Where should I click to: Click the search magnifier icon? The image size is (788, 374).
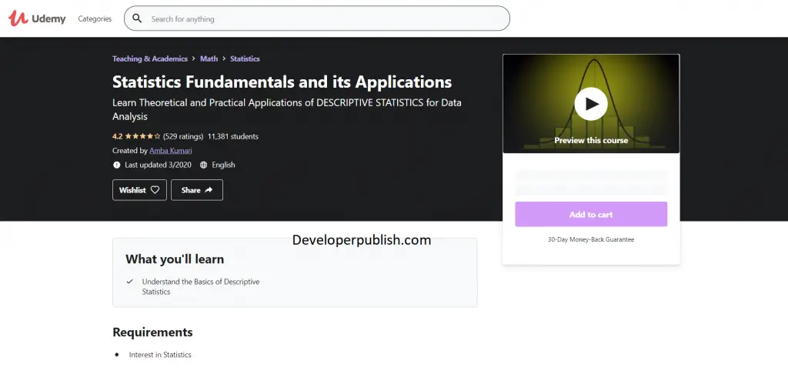137,18
